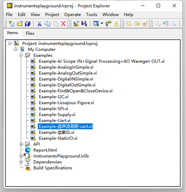Open the Operate menu
Viewport: 186px width, 192px height.
tap(73, 15)
